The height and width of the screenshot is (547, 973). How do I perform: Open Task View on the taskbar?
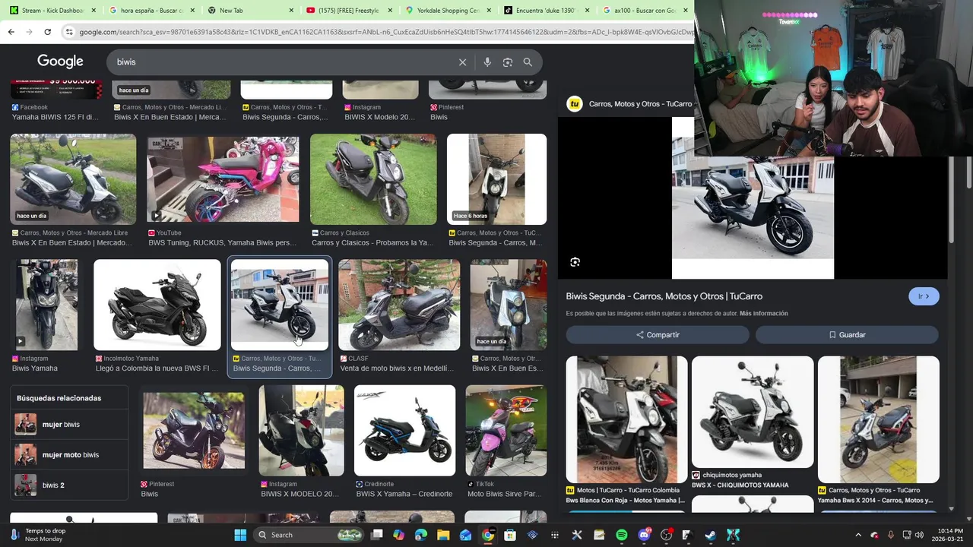(376, 535)
